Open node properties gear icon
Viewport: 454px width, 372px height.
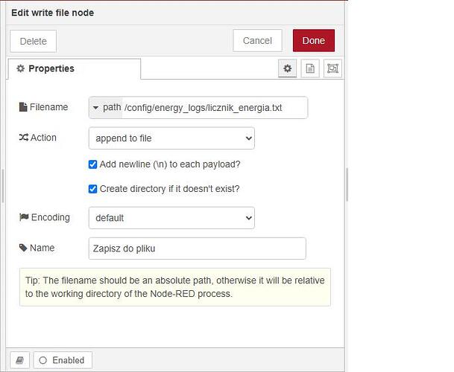pyautogui.click(x=287, y=68)
